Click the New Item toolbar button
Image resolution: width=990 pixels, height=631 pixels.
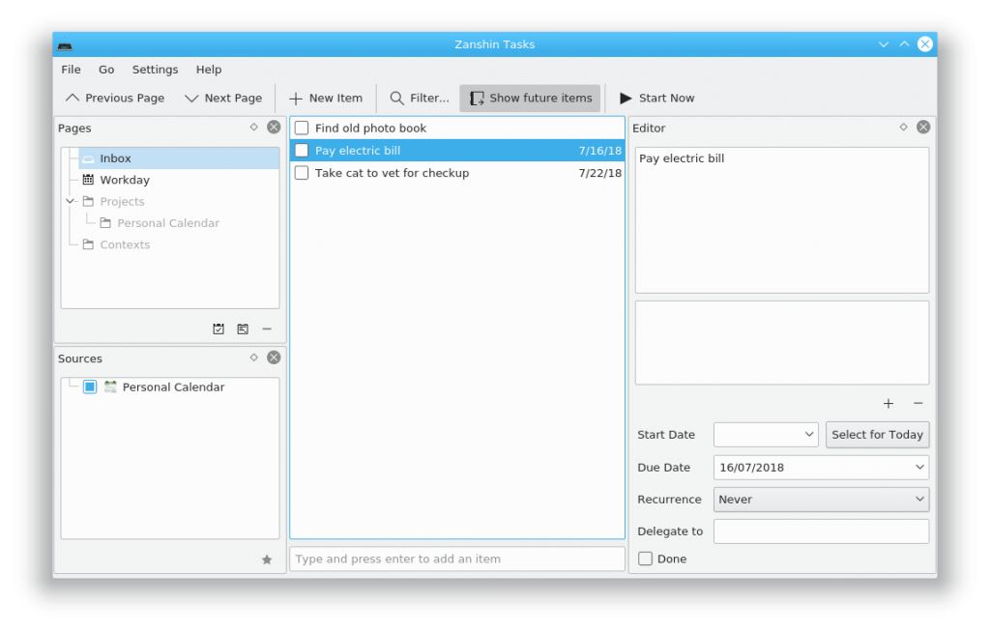326,98
